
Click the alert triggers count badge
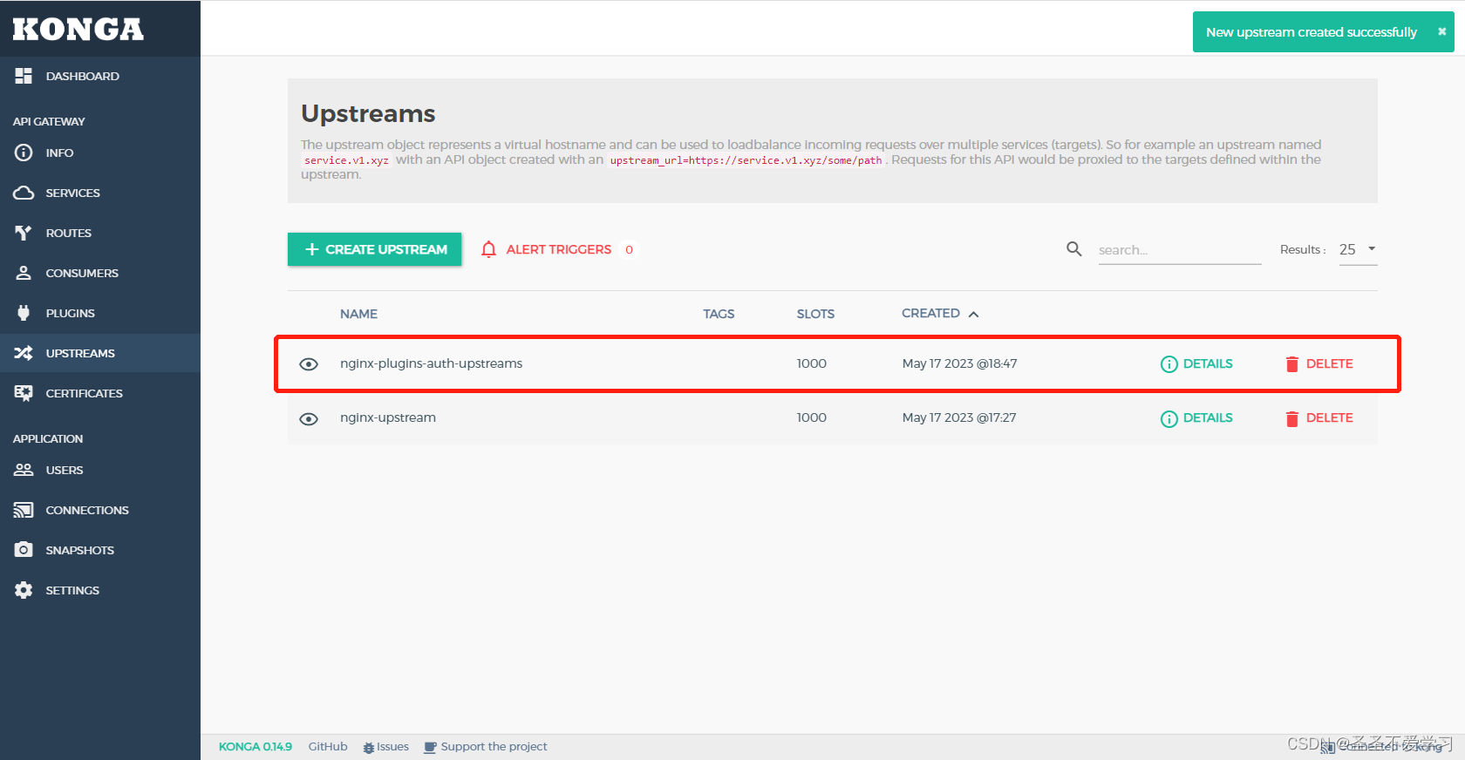629,249
